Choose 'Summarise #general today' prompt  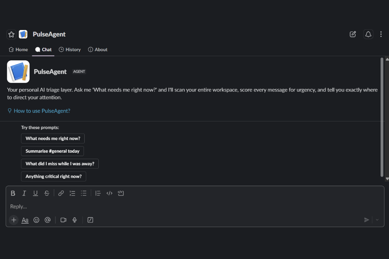(x=52, y=151)
